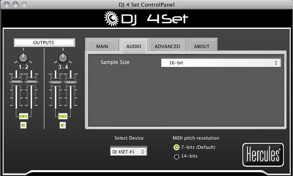The height and width of the screenshot is (176, 293).
Task: Select the 7-bits (Default) radio button
Action: (176, 147)
